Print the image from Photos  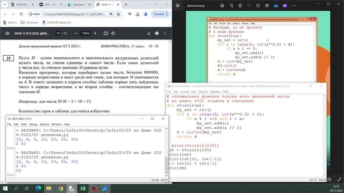tap(267, 6)
